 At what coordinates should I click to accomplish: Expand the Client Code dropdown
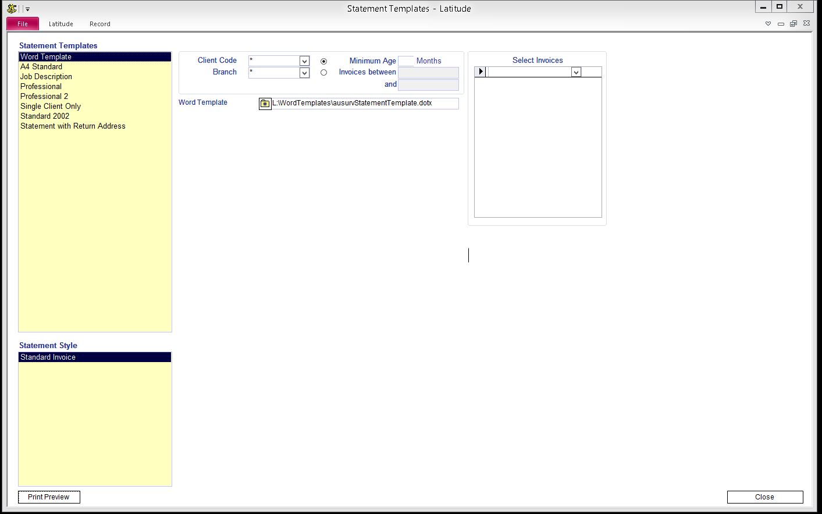[x=304, y=61]
